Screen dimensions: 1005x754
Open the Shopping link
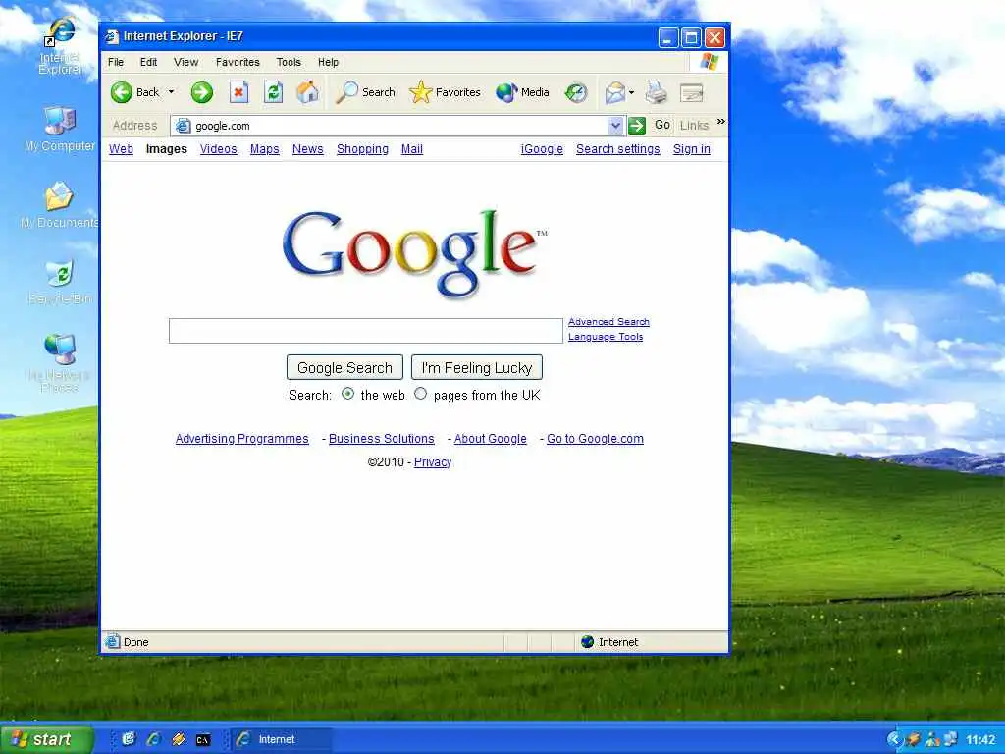click(363, 149)
